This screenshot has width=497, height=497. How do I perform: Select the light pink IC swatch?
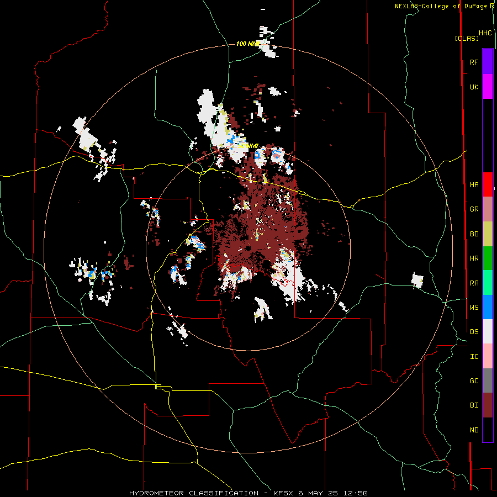[x=488, y=356]
